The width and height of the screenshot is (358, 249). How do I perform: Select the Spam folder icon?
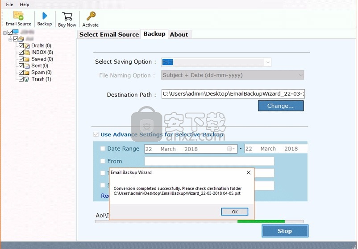tap(27, 73)
